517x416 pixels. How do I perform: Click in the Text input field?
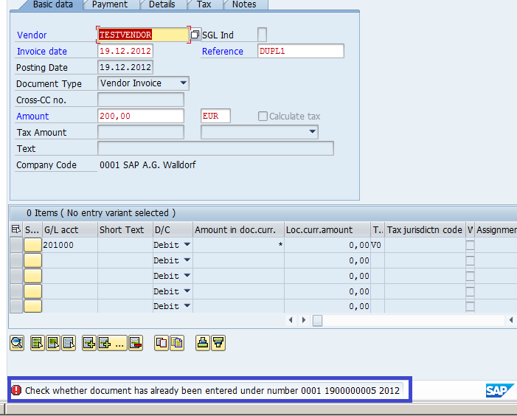tap(215, 148)
